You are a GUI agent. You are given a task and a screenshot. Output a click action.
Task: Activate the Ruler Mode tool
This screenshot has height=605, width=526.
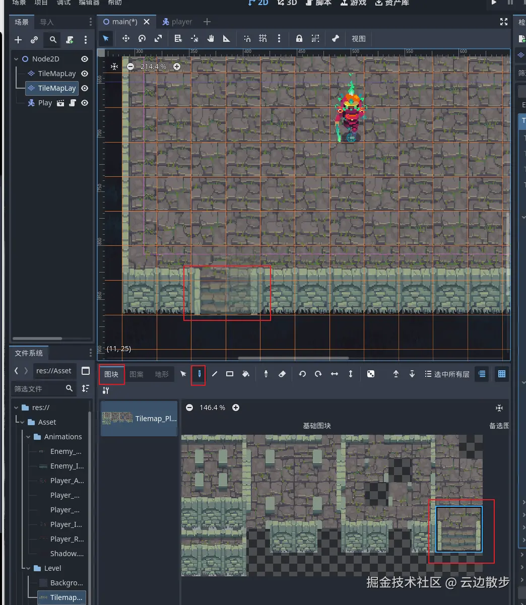(227, 39)
